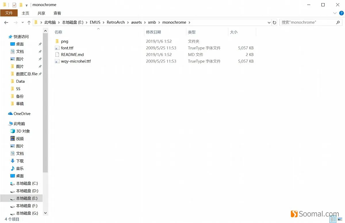345x223 pixels.
Task: Select 快速访问 in navigation pane
Action: 19,37
